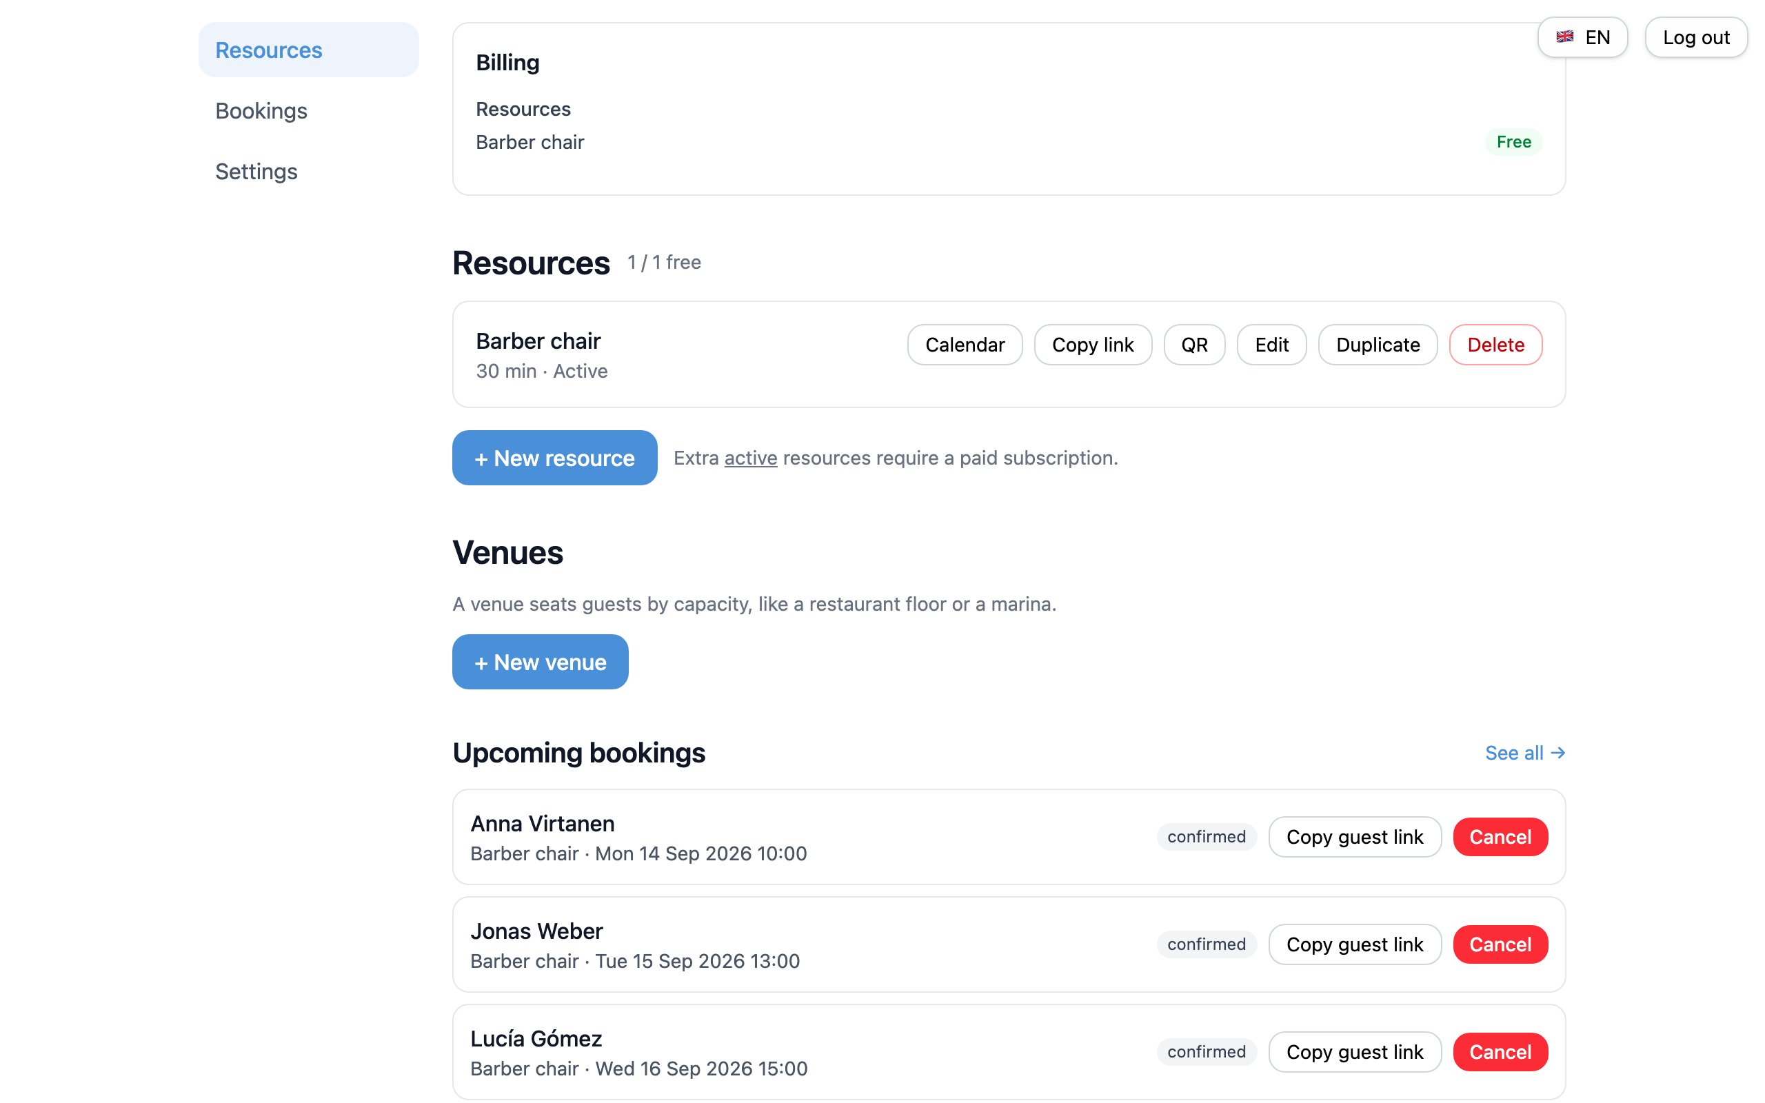Screen dimensions: 1765x1103
Task: Open Settings from the sidebar
Action: [308, 171]
